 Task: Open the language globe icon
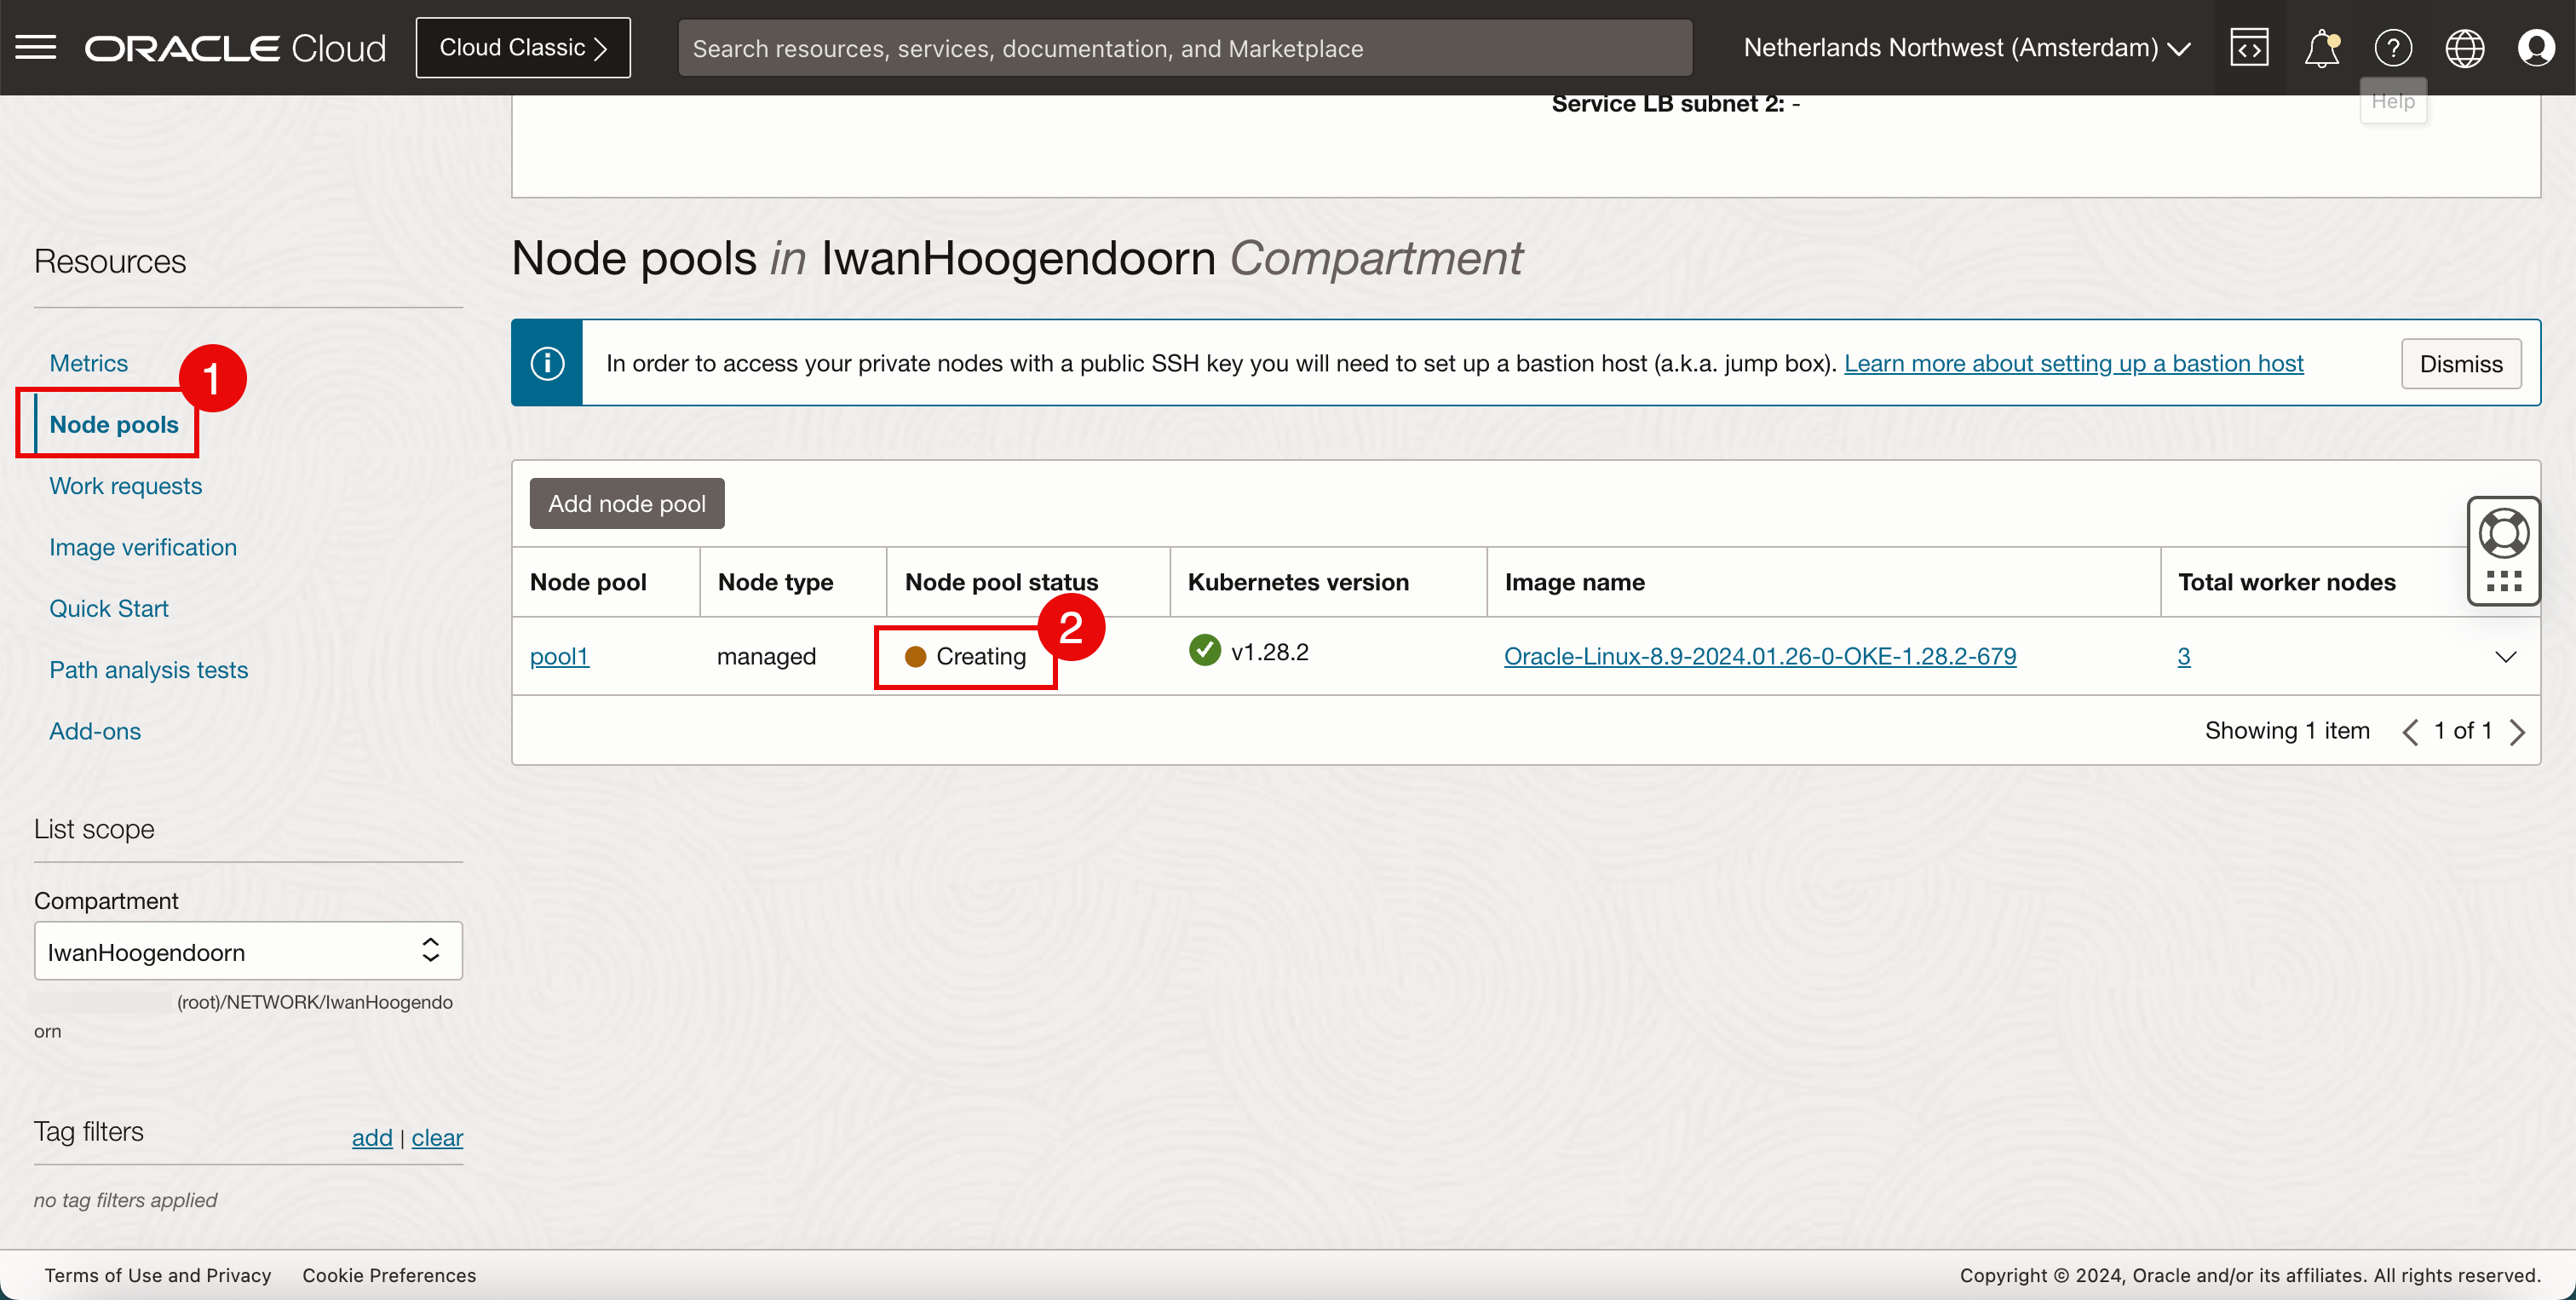[x=2464, y=47]
